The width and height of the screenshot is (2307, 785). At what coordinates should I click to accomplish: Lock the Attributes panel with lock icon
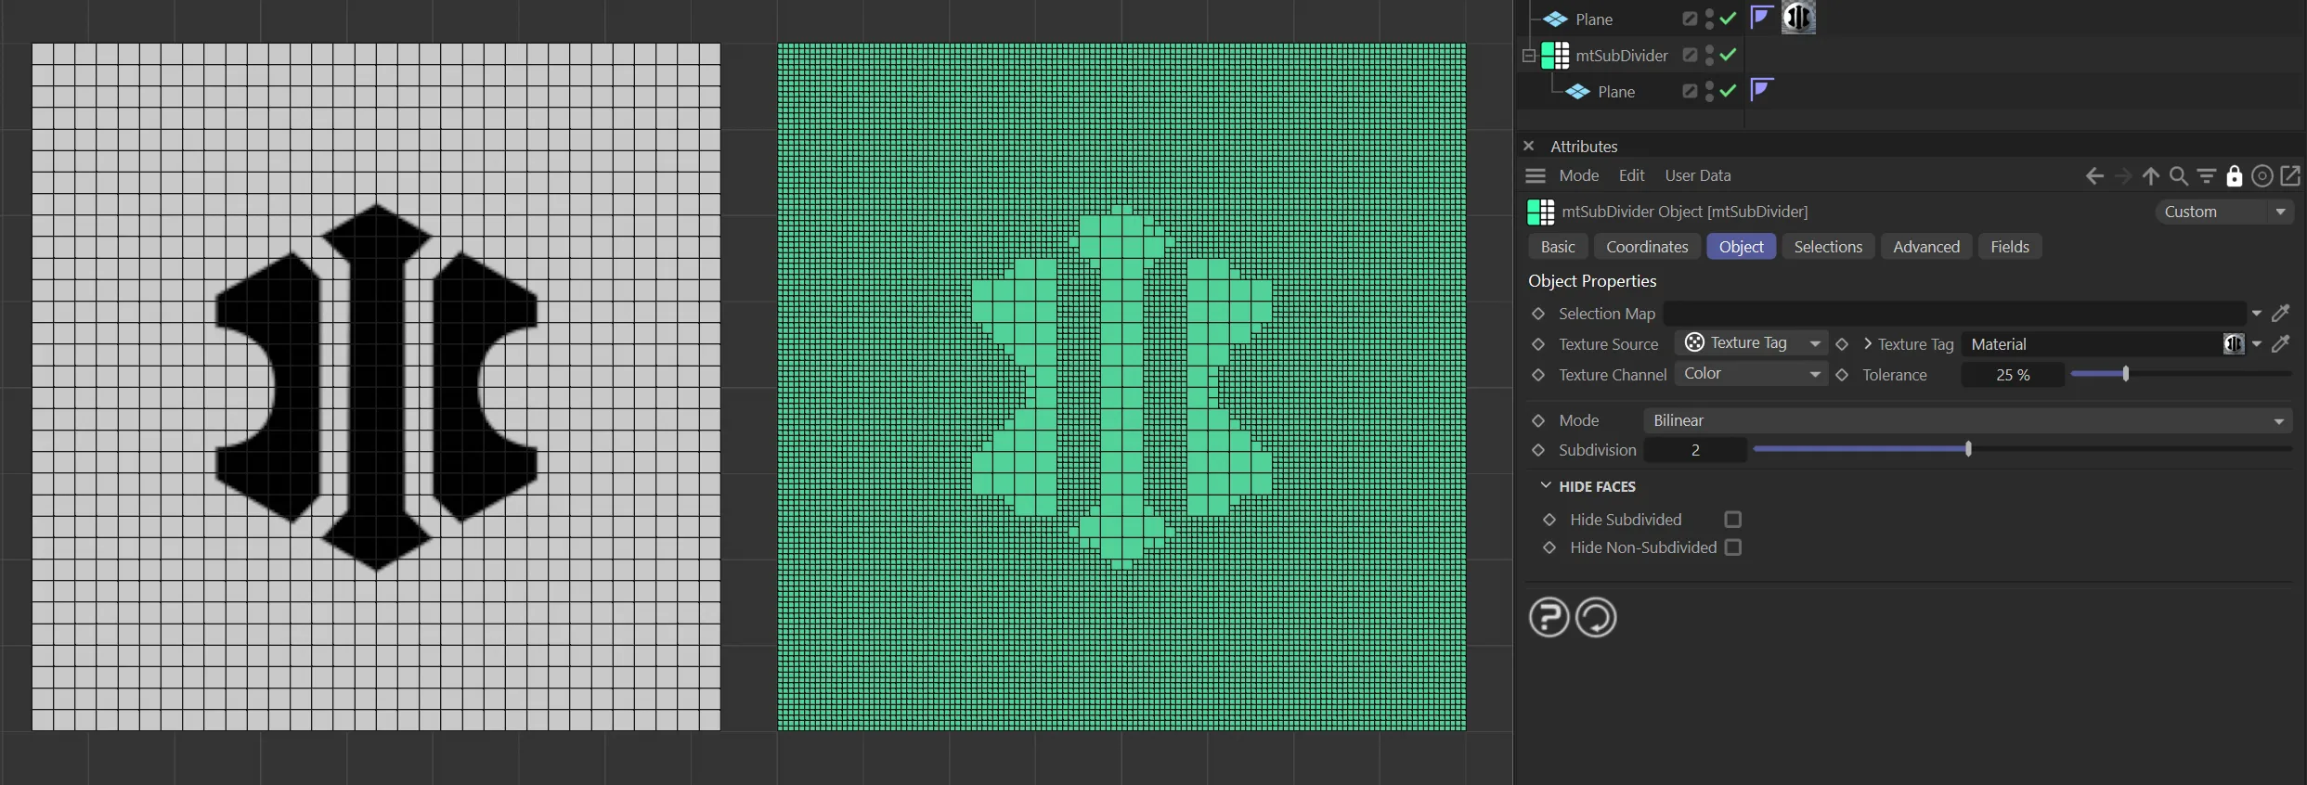click(2235, 175)
